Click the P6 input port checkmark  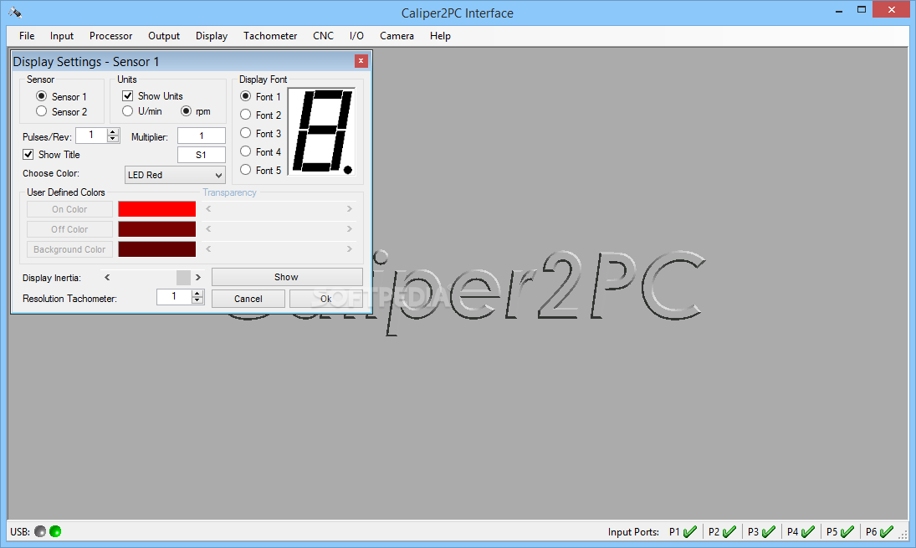tap(887, 531)
